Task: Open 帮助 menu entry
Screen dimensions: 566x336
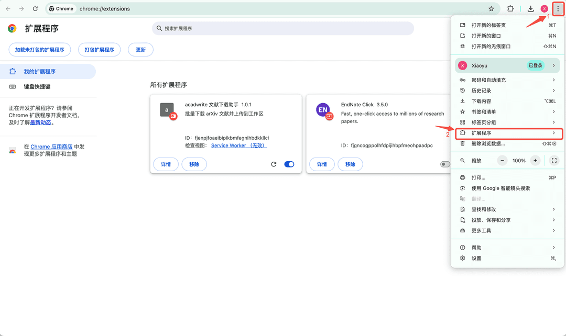Action: click(507, 248)
